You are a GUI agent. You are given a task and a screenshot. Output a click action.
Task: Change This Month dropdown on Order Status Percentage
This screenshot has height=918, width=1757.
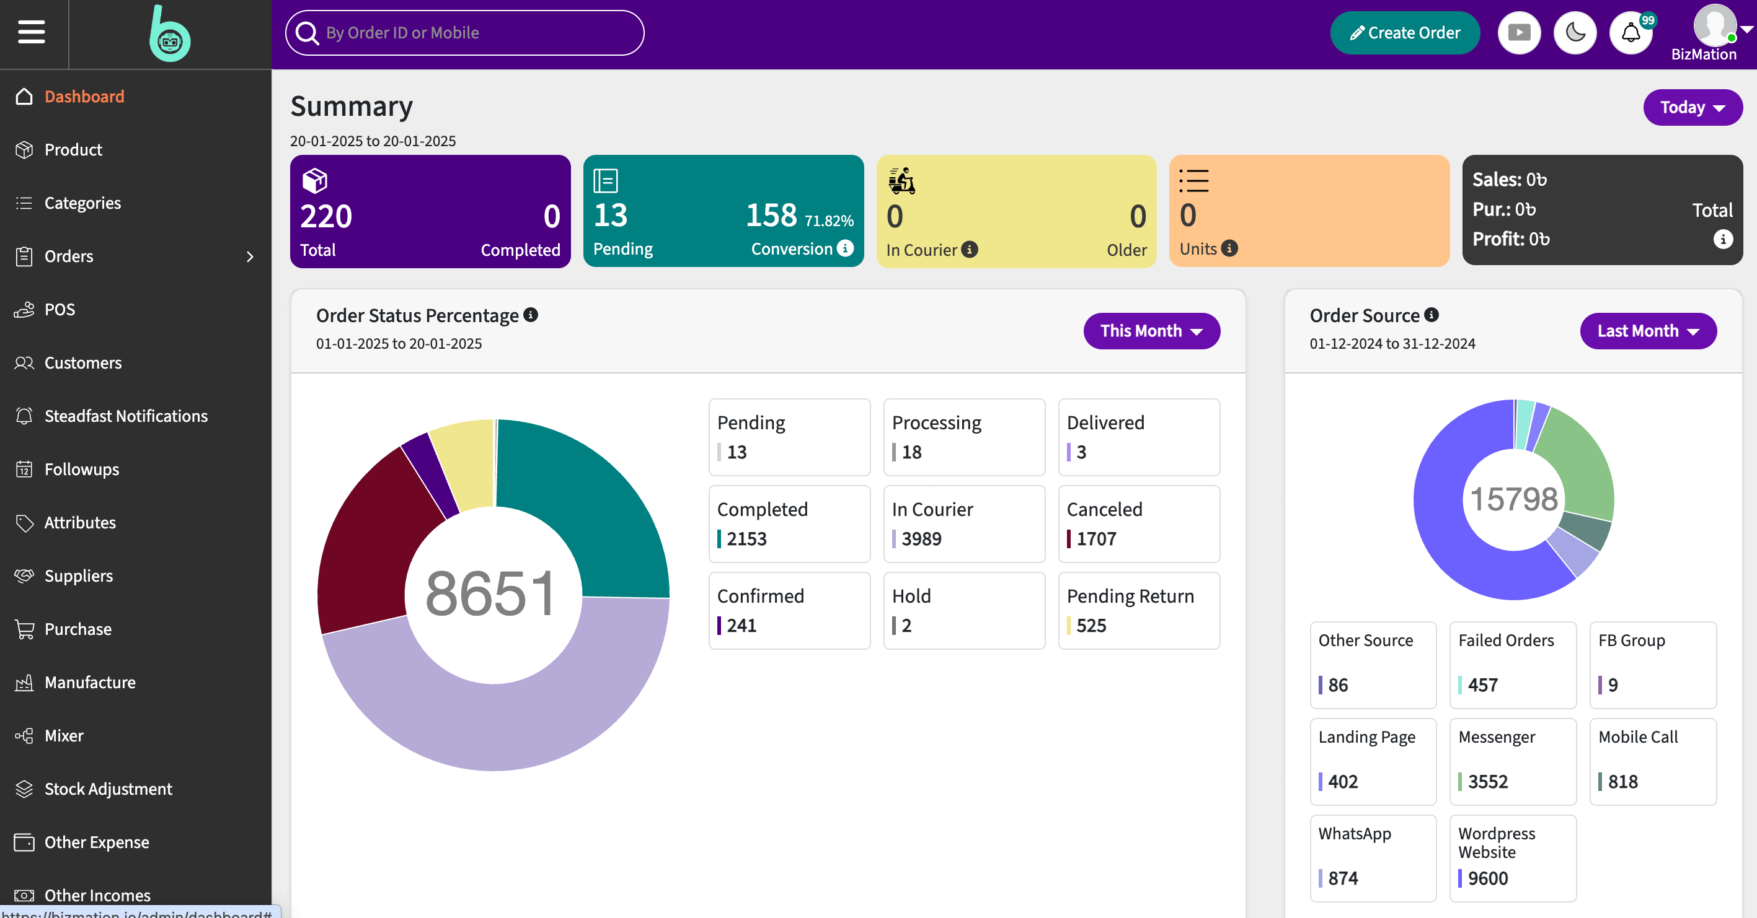coord(1151,331)
